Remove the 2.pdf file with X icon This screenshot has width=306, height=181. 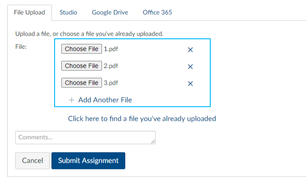pos(190,67)
